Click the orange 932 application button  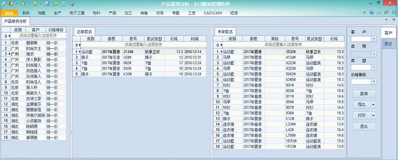(9, 13)
